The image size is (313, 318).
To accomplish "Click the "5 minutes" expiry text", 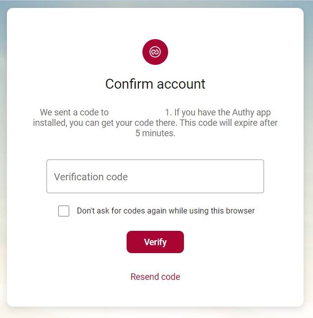I will pyautogui.click(x=155, y=133).
